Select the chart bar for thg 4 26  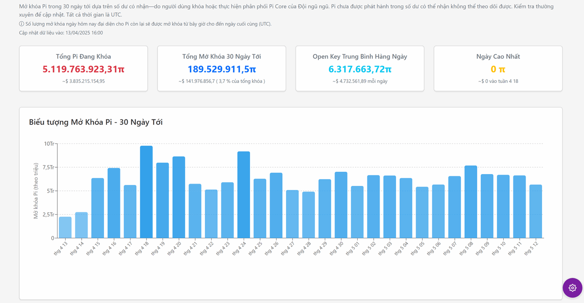coord(276,205)
